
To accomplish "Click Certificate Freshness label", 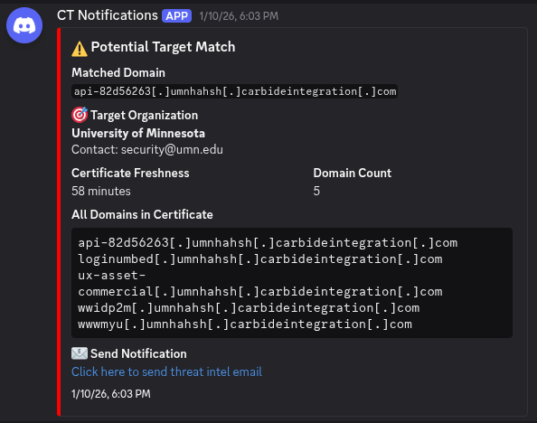I will pyautogui.click(x=130, y=173).
